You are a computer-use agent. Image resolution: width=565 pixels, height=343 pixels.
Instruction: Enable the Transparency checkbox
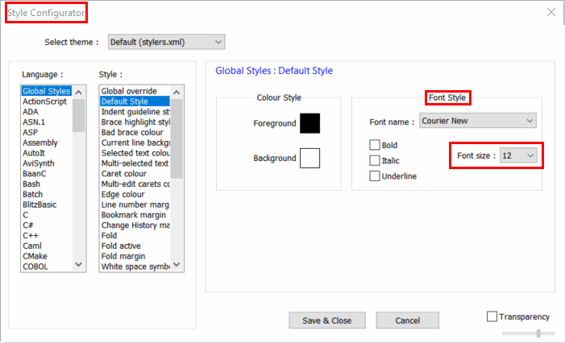coord(492,316)
